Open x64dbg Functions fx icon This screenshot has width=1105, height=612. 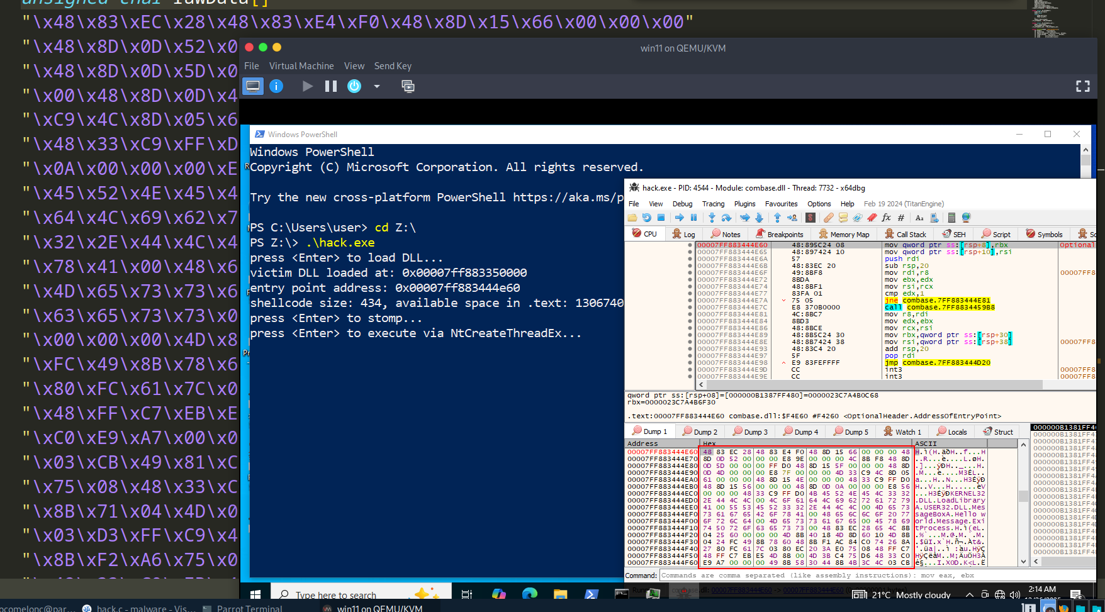[886, 218]
